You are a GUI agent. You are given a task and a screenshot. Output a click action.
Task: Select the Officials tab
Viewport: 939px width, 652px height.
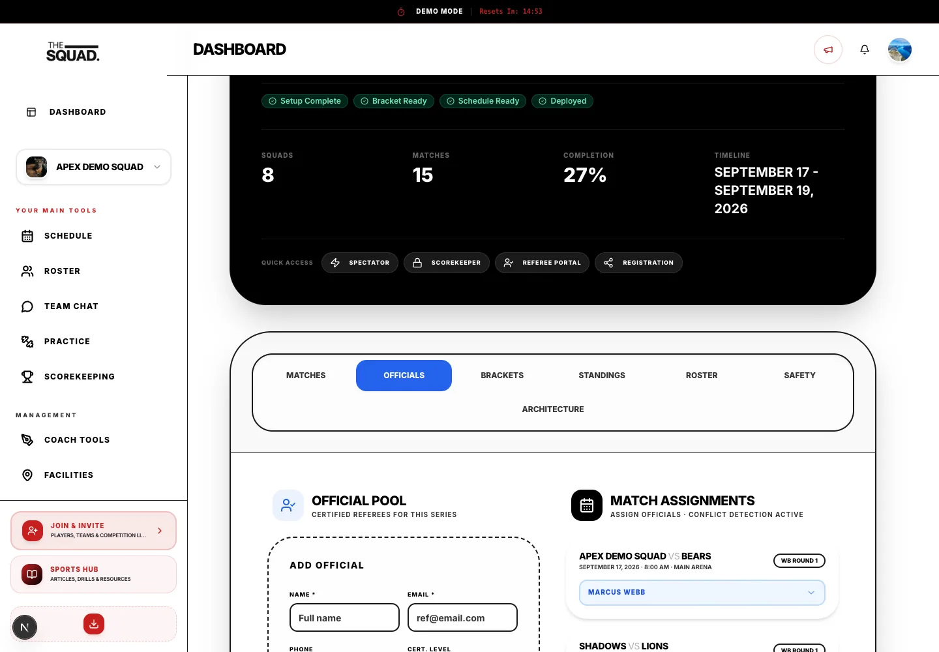pos(404,376)
